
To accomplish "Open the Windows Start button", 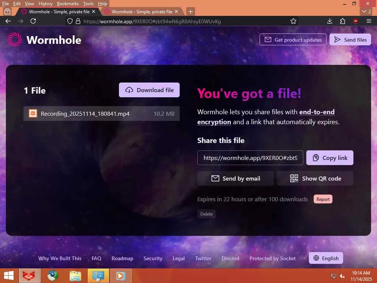I will tap(9, 276).
